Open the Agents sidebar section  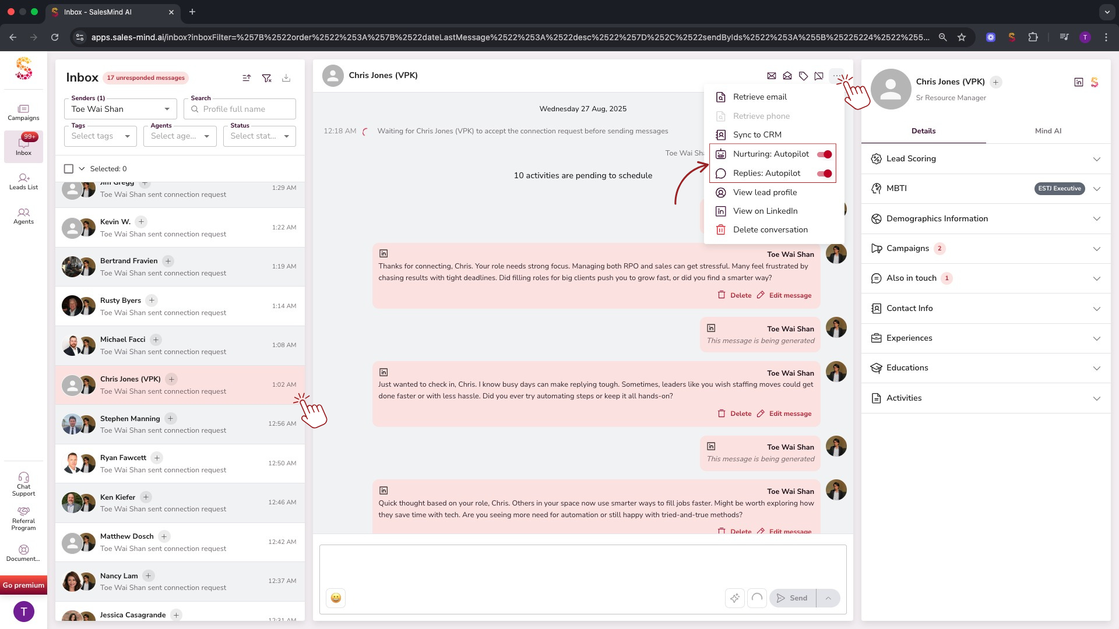point(23,216)
